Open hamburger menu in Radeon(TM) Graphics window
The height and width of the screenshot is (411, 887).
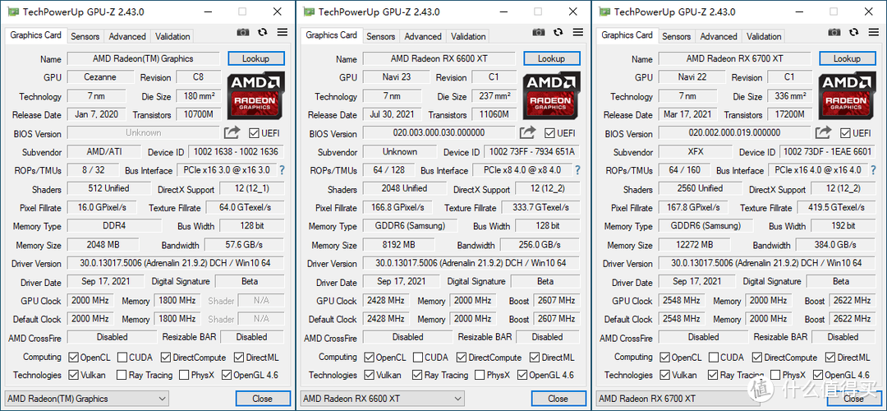282,32
